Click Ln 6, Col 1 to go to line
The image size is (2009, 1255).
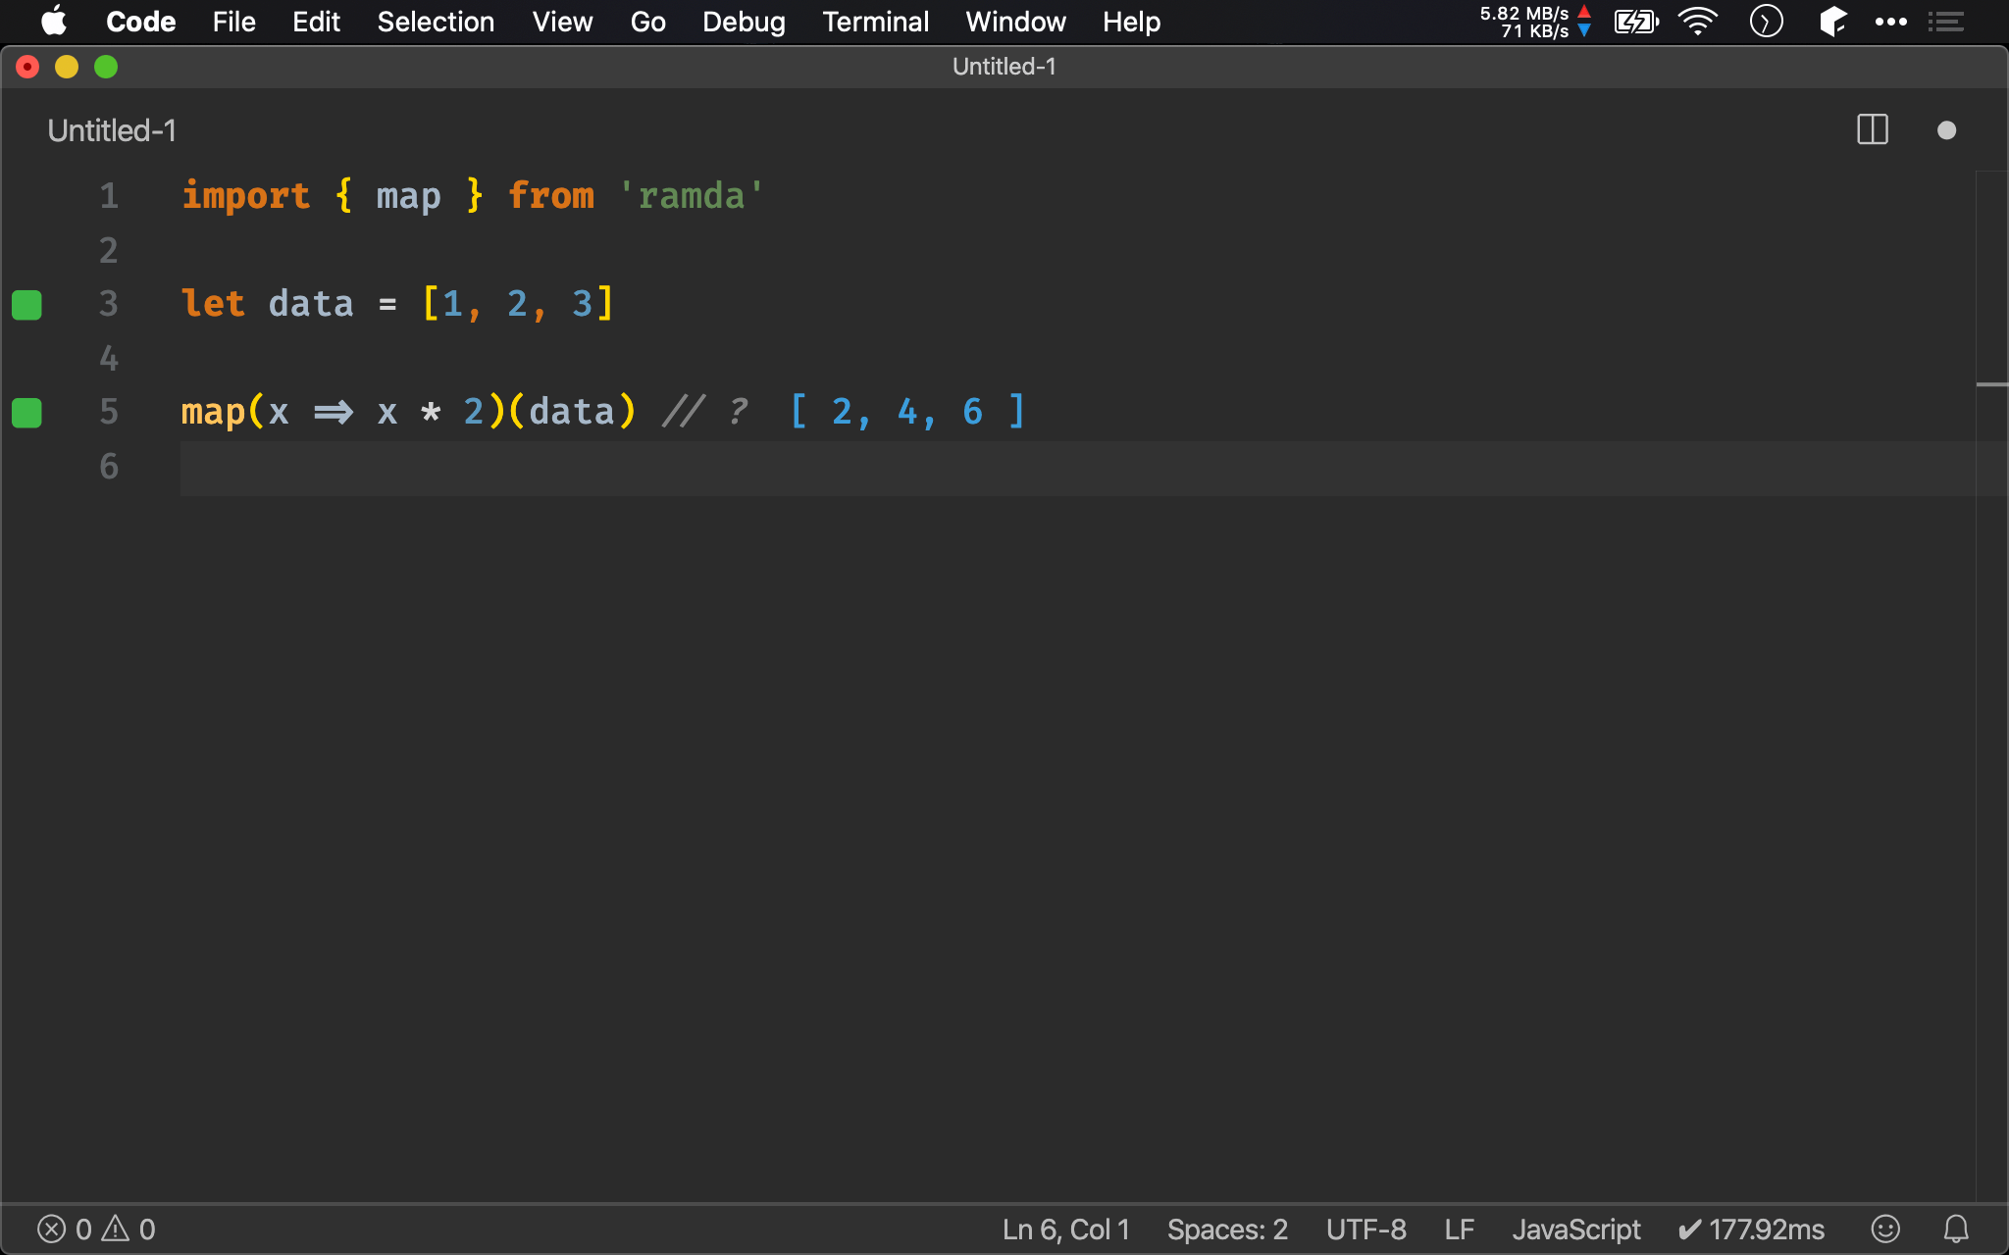1065,1229
